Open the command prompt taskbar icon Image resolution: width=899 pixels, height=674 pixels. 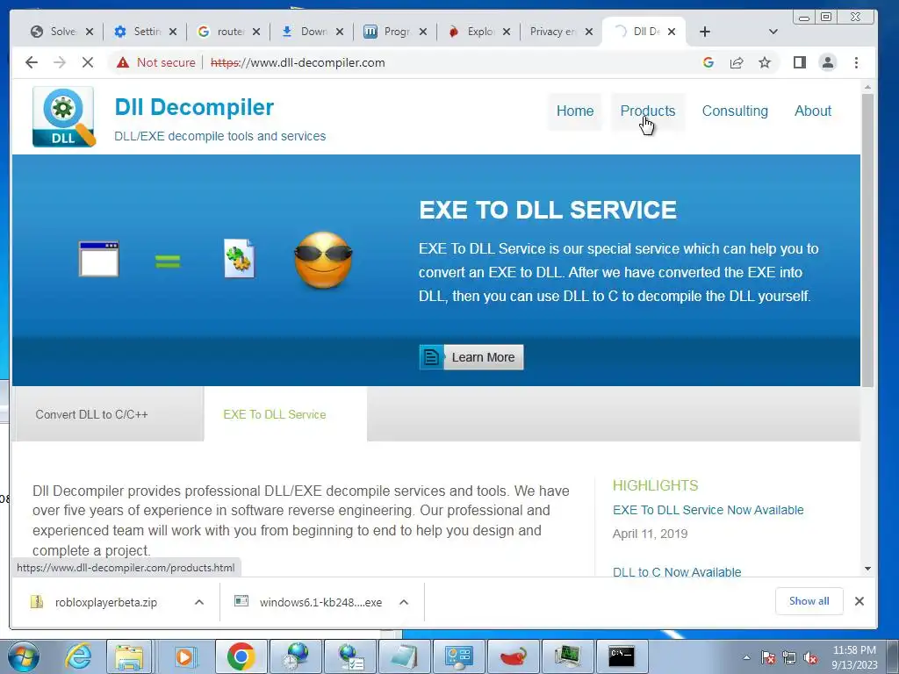[622, 656]
